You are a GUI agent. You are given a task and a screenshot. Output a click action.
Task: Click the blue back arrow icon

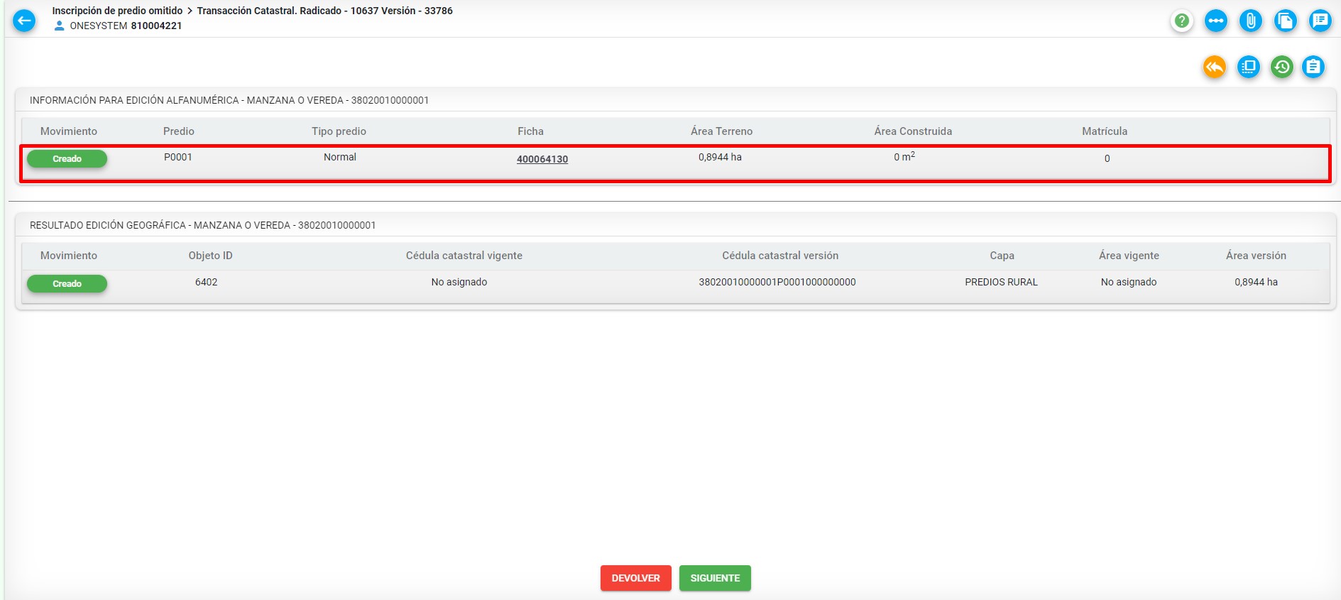coord(24,21)
